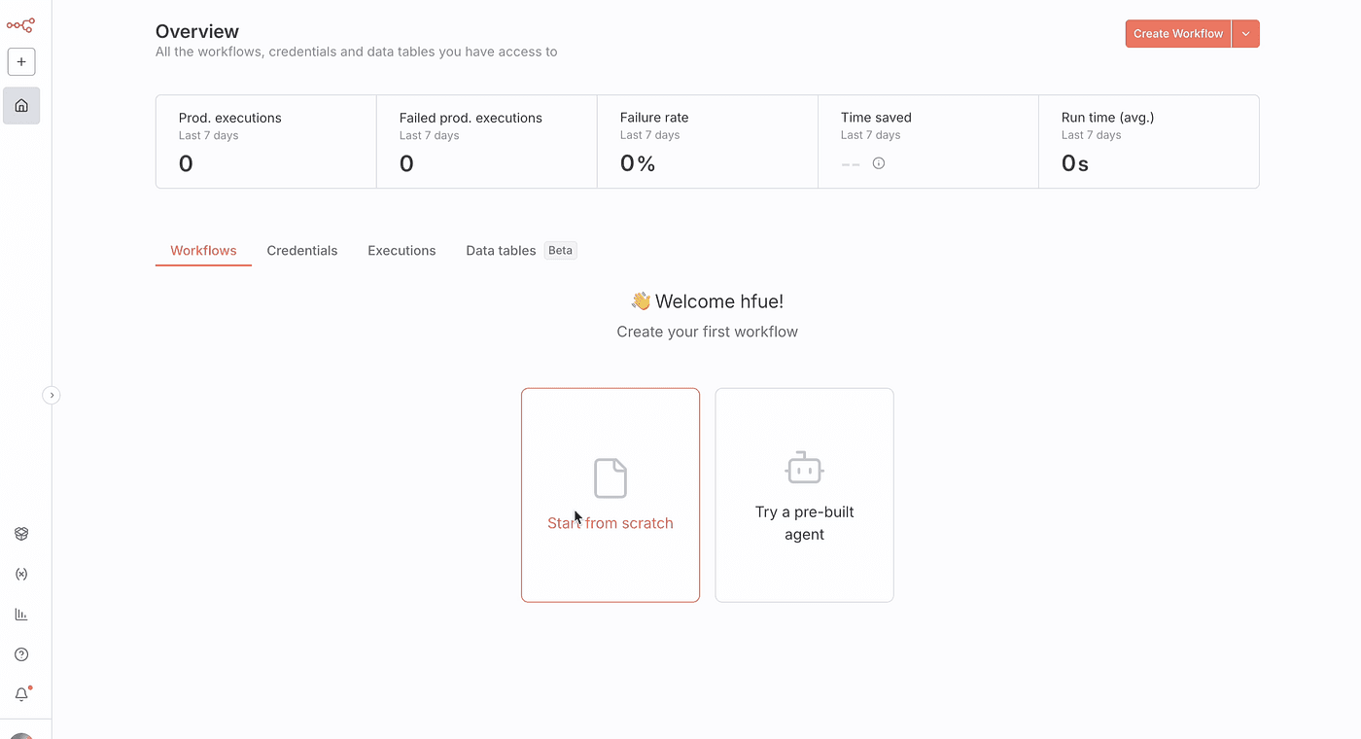Image resolution: width=1361 pixels, height=739 pixels.
Task: Switch to the Credentials tab
Action: pos(302,251)
